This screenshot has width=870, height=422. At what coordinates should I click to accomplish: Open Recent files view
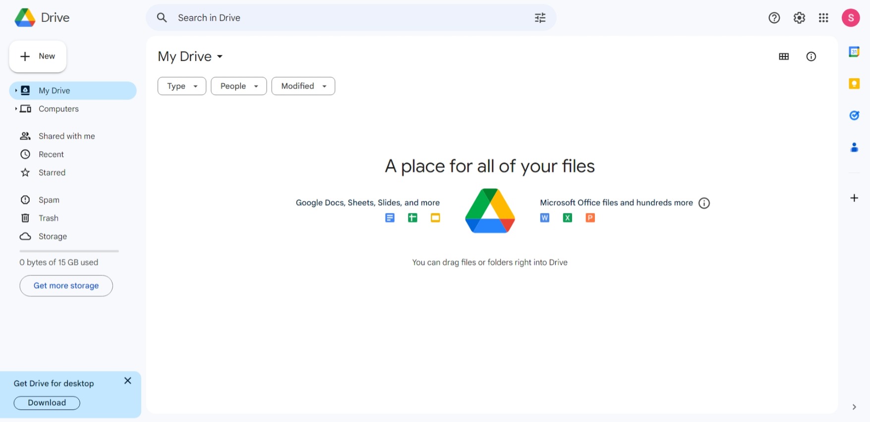(x=73, y=155)
